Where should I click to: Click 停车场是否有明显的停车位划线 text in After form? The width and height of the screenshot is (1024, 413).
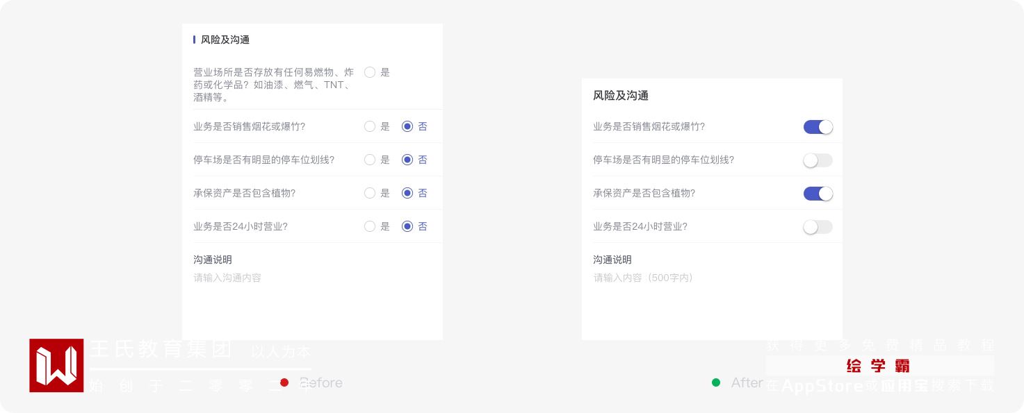click(x=663, y=160)
